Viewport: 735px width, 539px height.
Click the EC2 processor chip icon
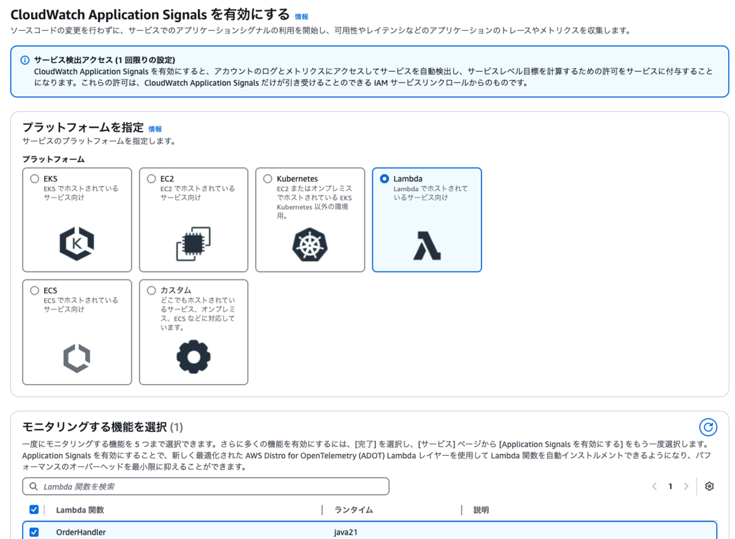(194, 244)
